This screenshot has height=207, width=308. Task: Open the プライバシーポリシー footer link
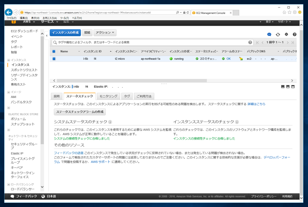coord(264,196)
